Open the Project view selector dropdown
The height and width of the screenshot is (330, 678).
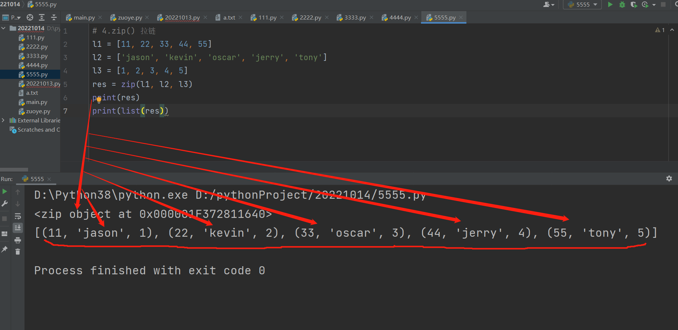[x=11, y=17]
